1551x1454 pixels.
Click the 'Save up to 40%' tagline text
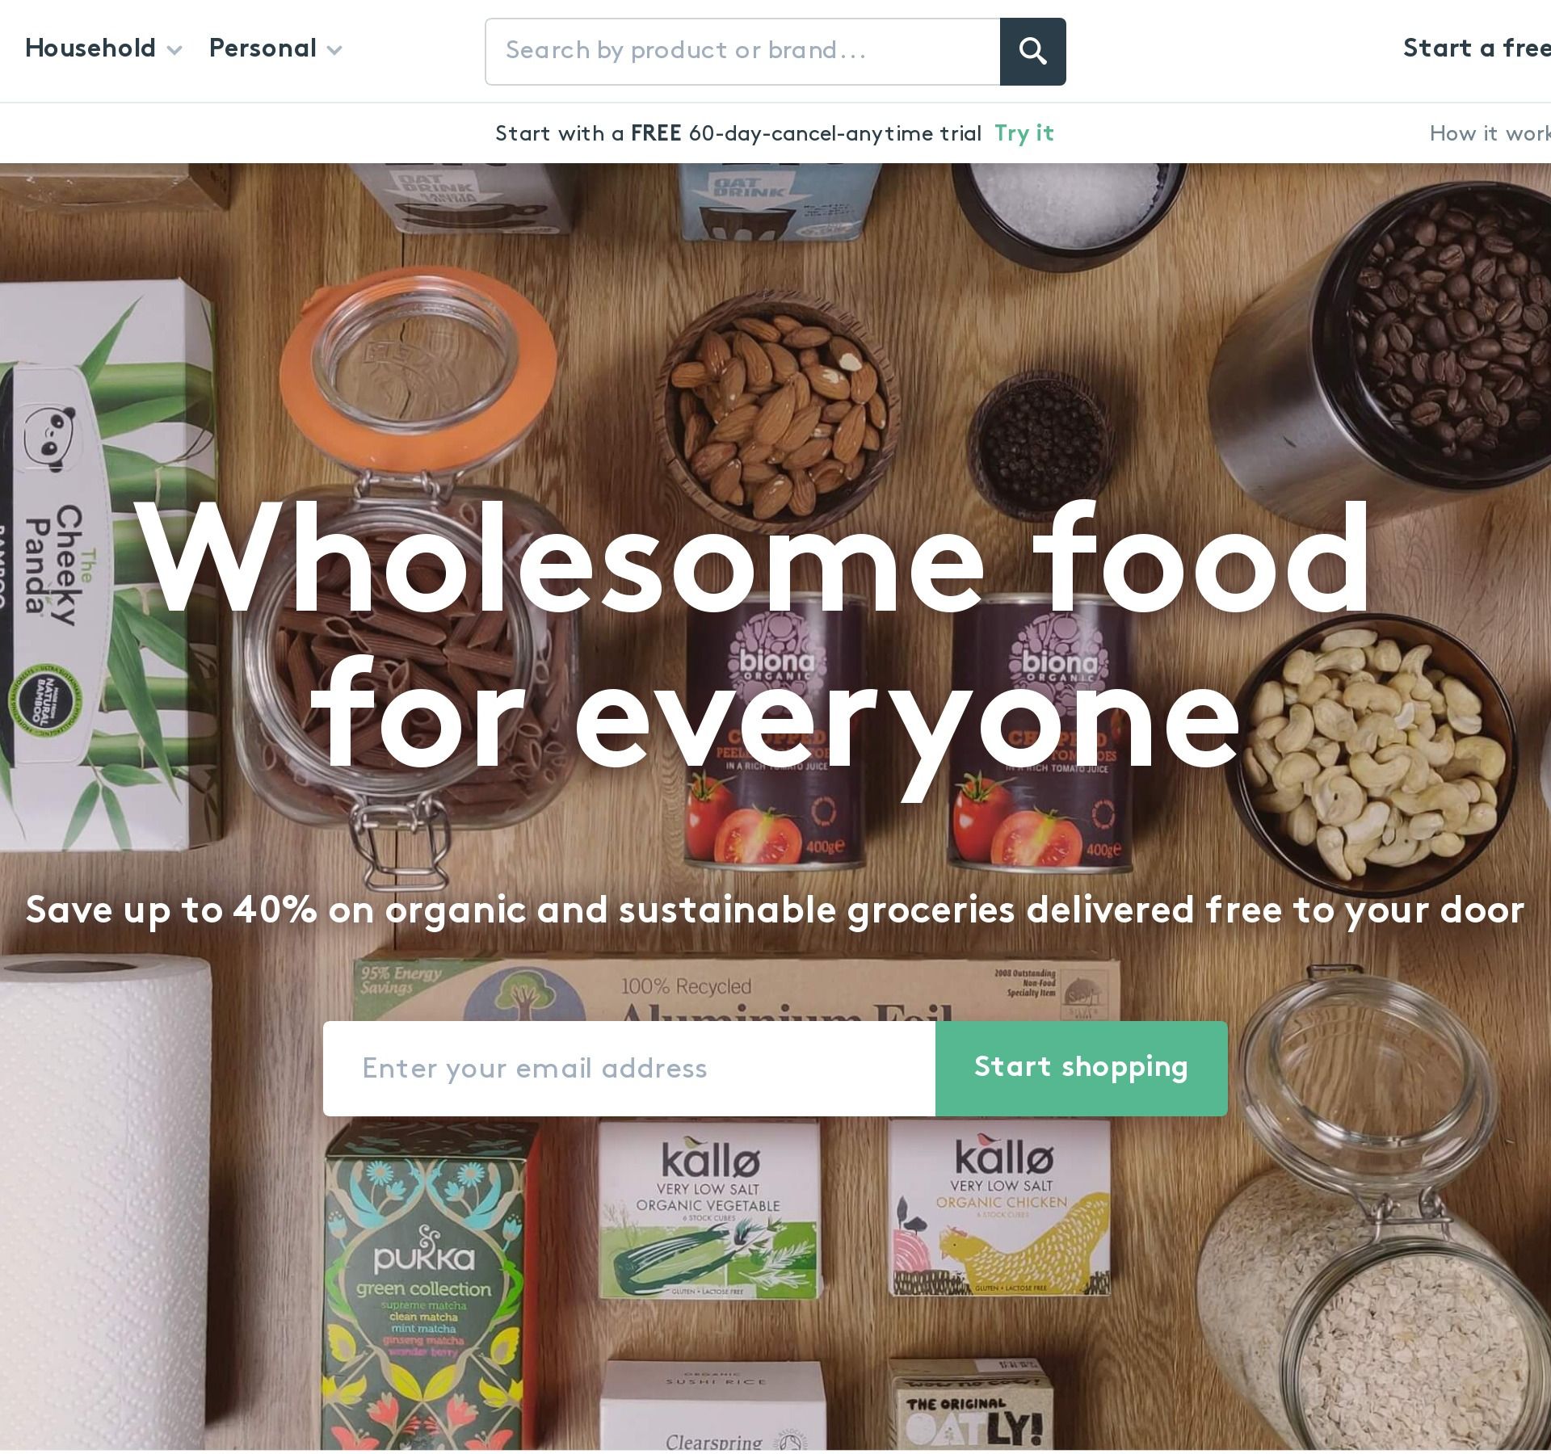tap(775, 910)
